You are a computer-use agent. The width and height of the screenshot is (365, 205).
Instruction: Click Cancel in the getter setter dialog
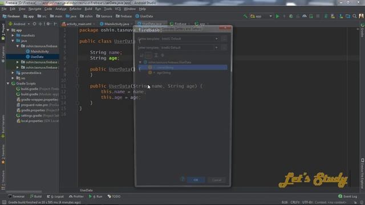pos(217,180)
